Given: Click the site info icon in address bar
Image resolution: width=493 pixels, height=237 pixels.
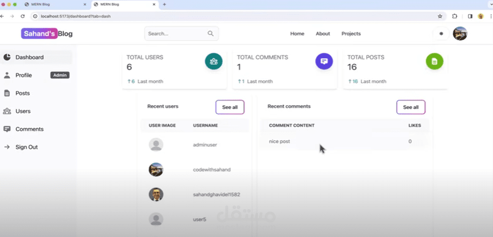Looking at the screenshot, I should [x=35, y=16].
